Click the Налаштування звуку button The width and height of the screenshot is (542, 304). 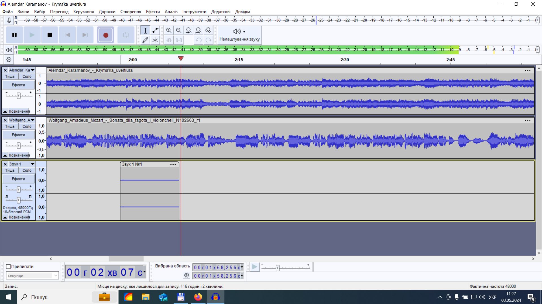(x=239, y=35)
